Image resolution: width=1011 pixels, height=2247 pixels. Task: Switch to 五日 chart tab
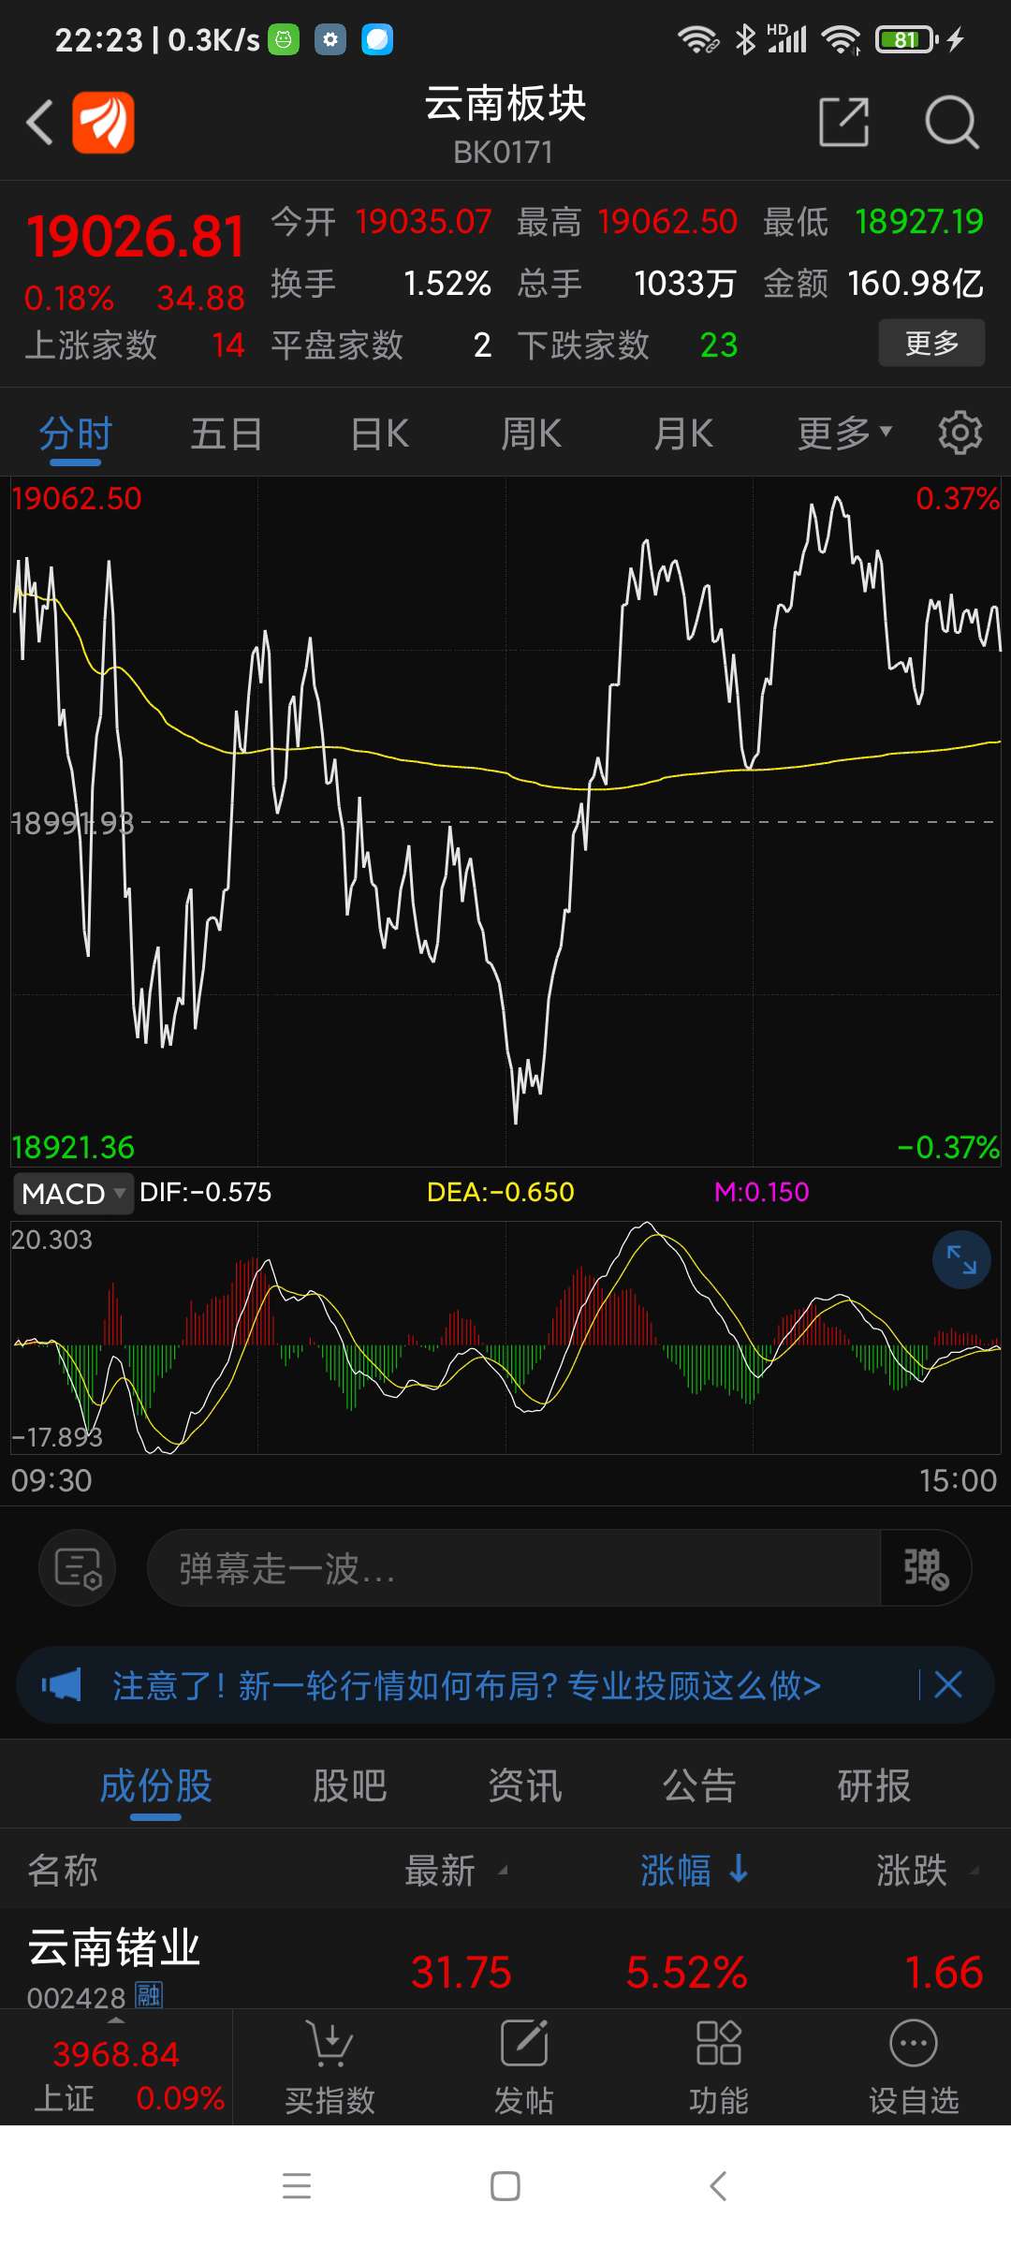tap(227, 433)
